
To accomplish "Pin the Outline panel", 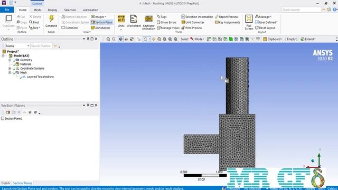I will click(x=88, y=39).
